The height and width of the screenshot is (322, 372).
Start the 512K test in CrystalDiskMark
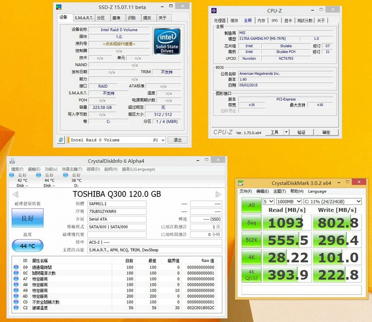[x=250, y=240]
